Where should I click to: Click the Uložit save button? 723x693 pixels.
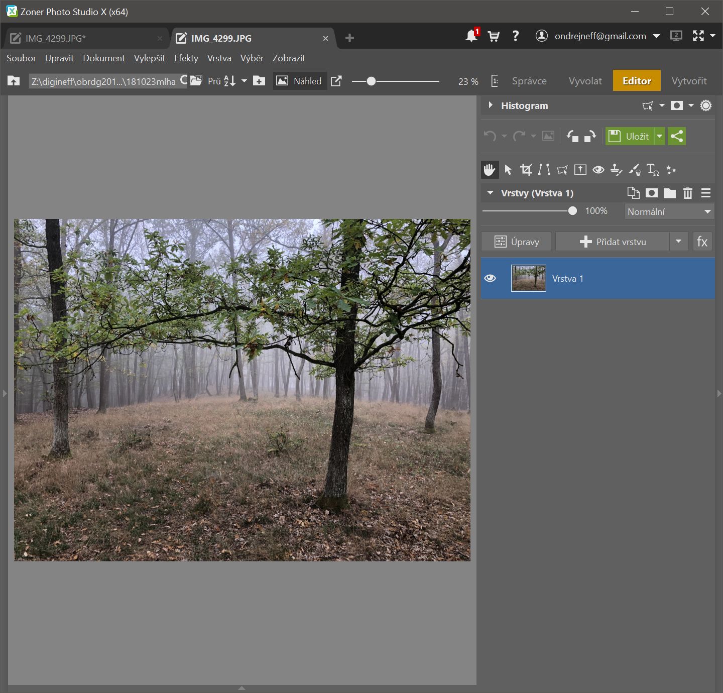pyautogui.click(x=630, y=136)
